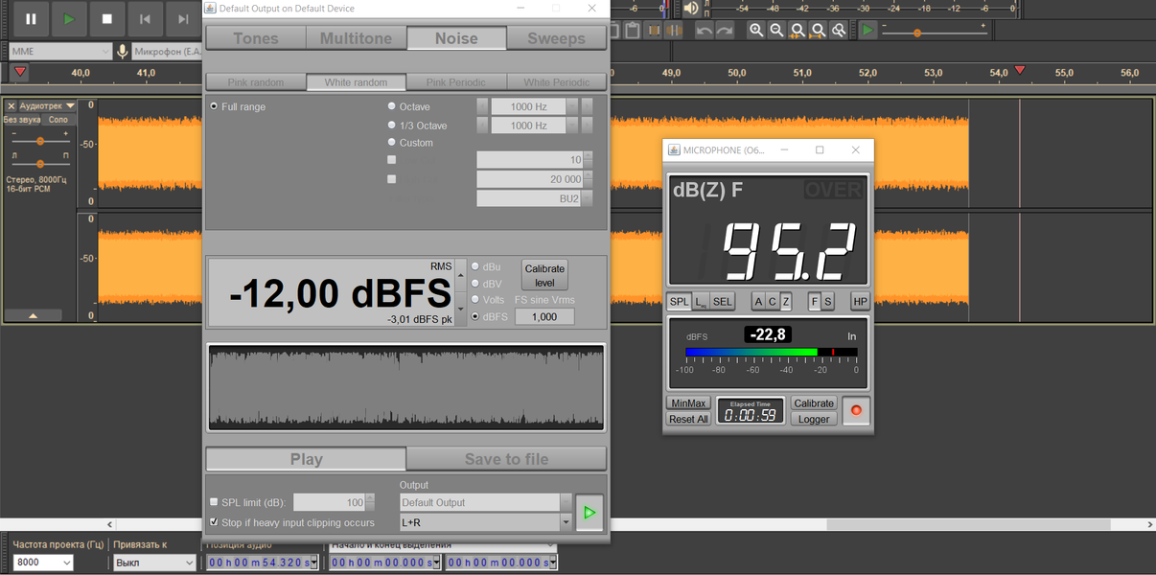Pause playback in the Audacity transport bar

tap(31, 18)
